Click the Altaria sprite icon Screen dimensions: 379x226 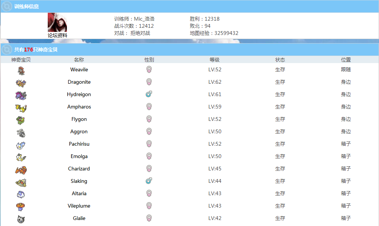click(x=21, y=194)
